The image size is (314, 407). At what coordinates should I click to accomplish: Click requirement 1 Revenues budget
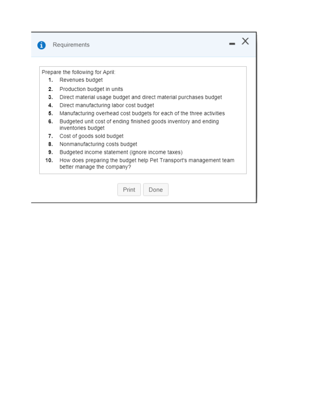point(81,80)
